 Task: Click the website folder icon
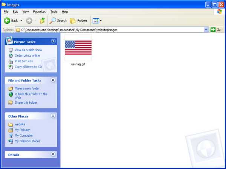pos(11,124)
